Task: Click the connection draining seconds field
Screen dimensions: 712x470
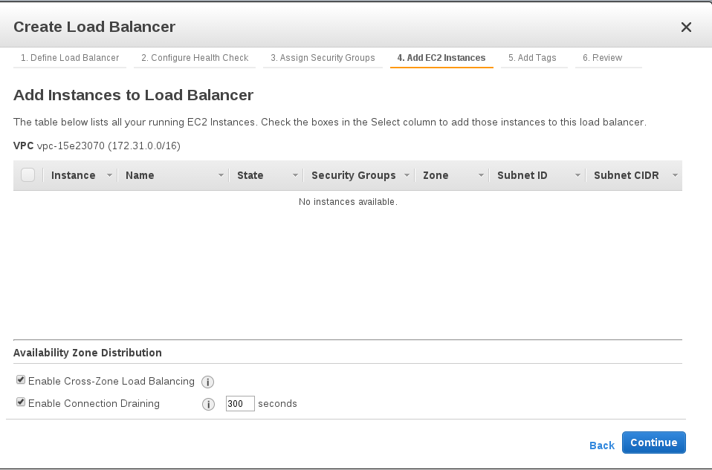Action: pyautogui.click(x=239, y=404)
